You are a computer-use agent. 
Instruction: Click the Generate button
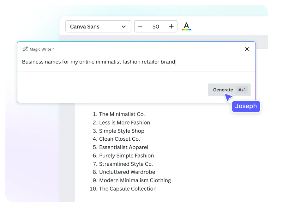[229, 90]
